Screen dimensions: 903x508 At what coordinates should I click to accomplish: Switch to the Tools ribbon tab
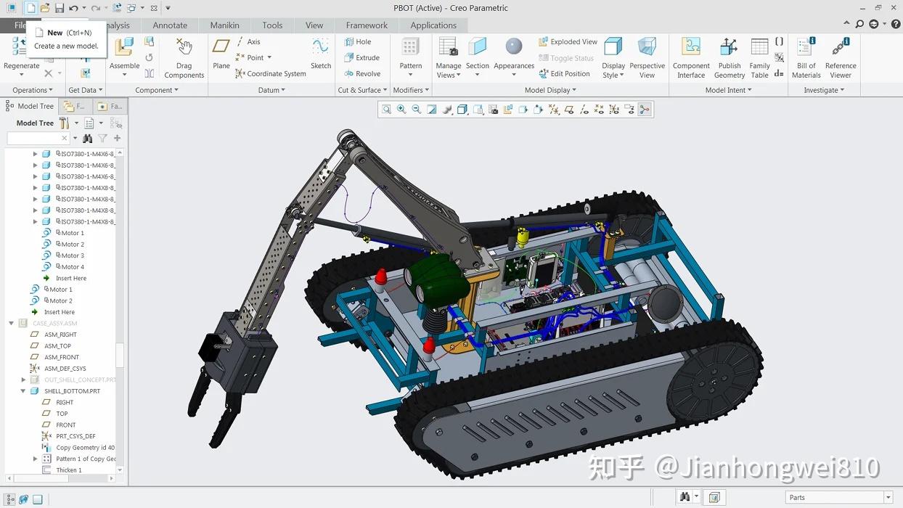coord(272,25)
